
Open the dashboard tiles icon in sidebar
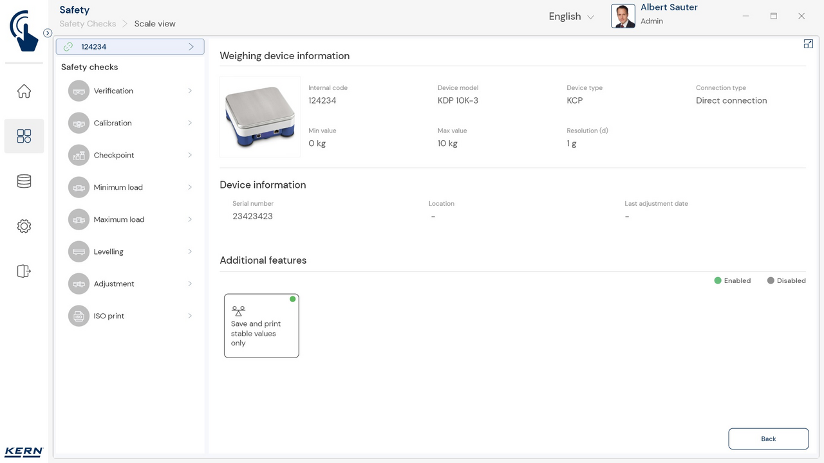tap(24, 136)
